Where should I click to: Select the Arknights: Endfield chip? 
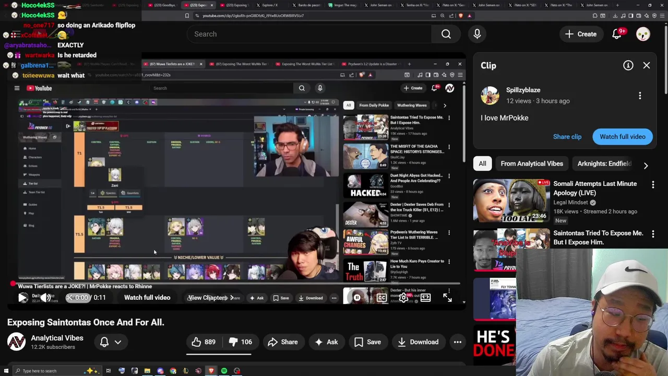[x=604, y=163]
